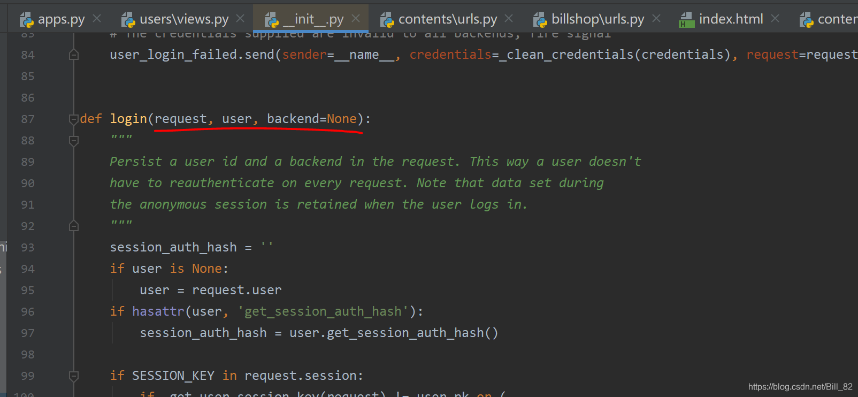This screenshot has width=858, height=397.
Task: Collapse the if SESSION_KEY block at line 99
Action: (x=74, y=376)
